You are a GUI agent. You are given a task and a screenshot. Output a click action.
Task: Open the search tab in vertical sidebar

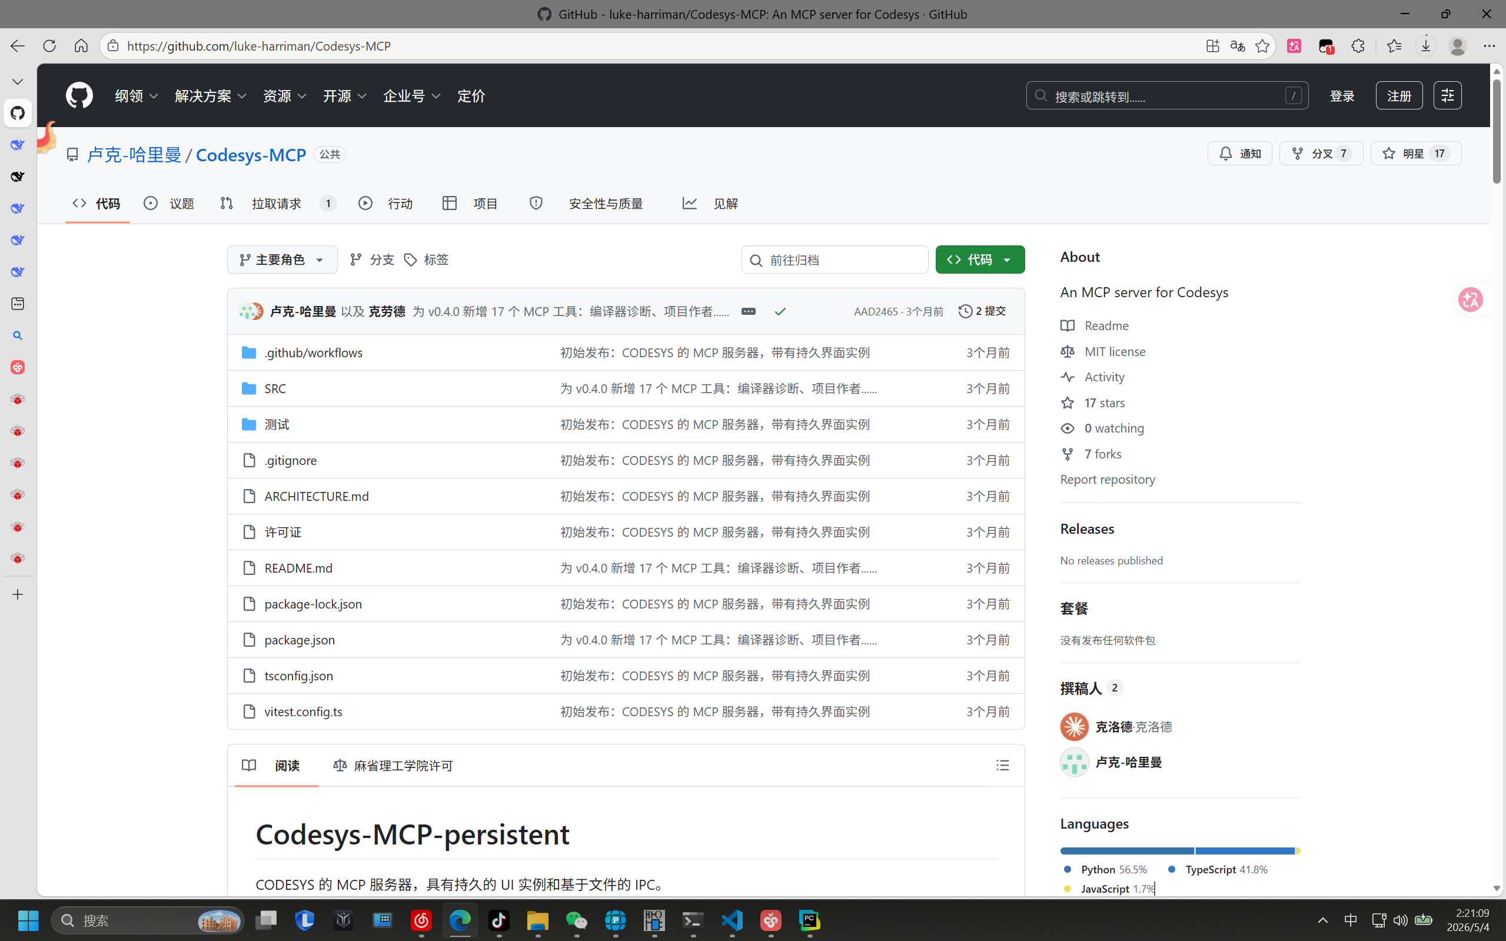[18, 336]
